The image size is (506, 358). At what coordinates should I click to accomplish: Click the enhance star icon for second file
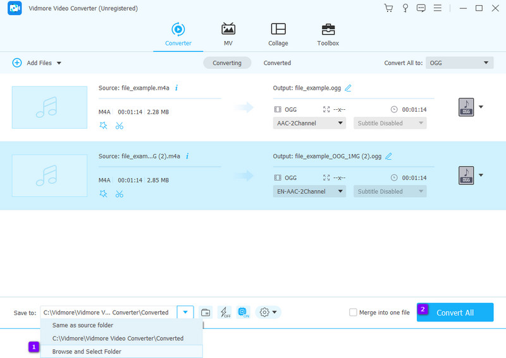pyautogui.click(x=104, y=193)
